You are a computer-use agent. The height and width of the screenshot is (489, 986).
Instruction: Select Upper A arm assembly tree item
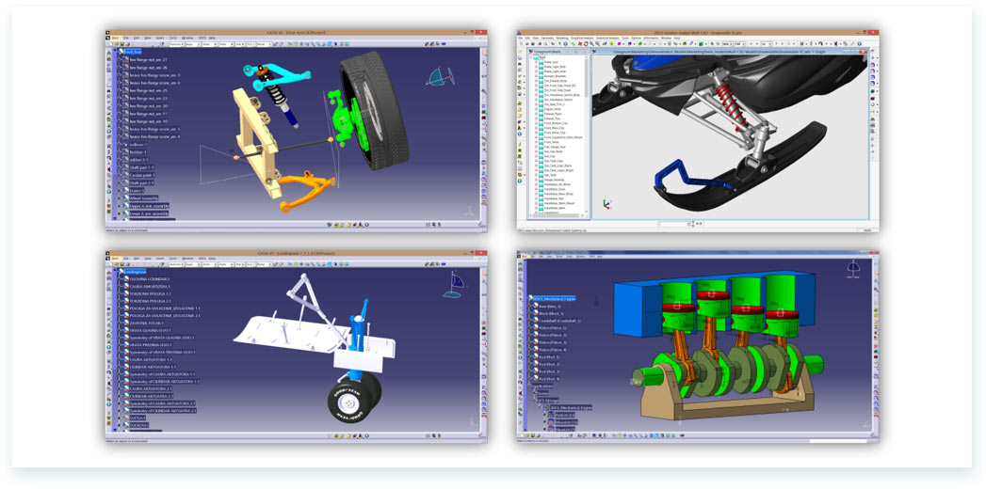pyautogui.click(x=149, y=206)
